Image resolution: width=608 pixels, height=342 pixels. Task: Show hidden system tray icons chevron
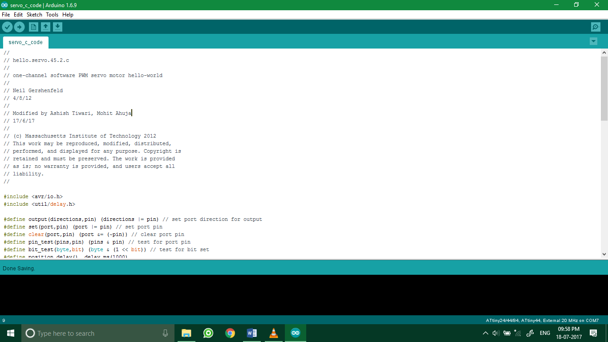485,333
